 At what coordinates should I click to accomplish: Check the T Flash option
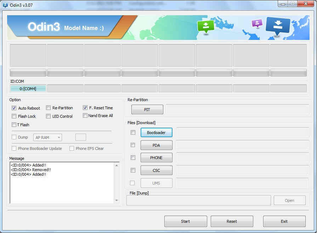coord(14,125)
